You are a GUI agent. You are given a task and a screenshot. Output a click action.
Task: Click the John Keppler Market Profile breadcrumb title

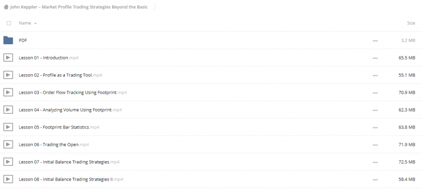[x=79, y=7]
